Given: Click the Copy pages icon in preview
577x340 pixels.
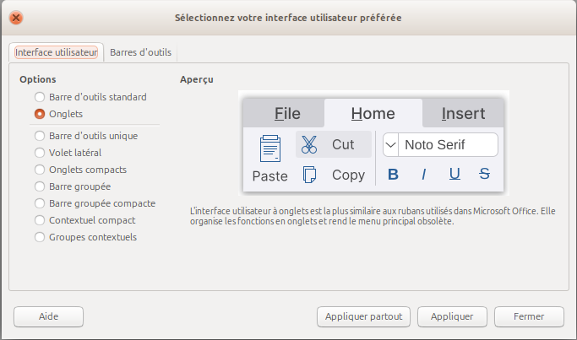Looking at the screenshot, I should [309, 175].
